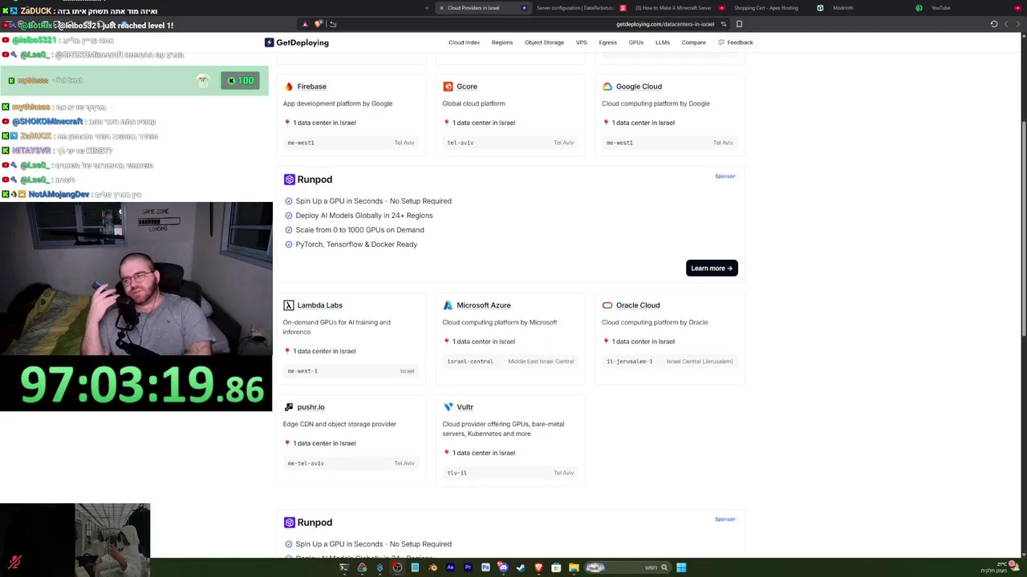The image size is (1027, 577).
Task: Open the Object Storage nav item
Action: point(544,42)
